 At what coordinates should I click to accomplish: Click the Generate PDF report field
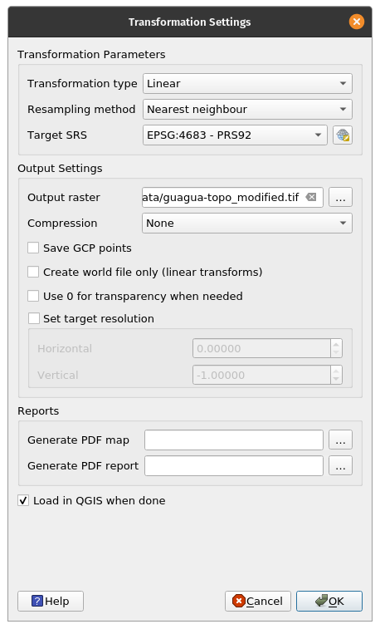(x=234, y=466)
